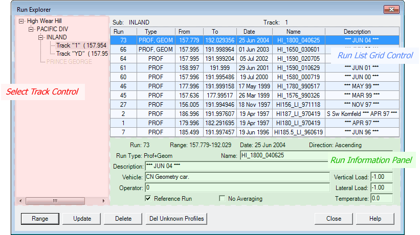The height and width of the screenshot is (235, 420).
Task: Select PRINCE GEORGE tree item
Action: coord(69,62)
